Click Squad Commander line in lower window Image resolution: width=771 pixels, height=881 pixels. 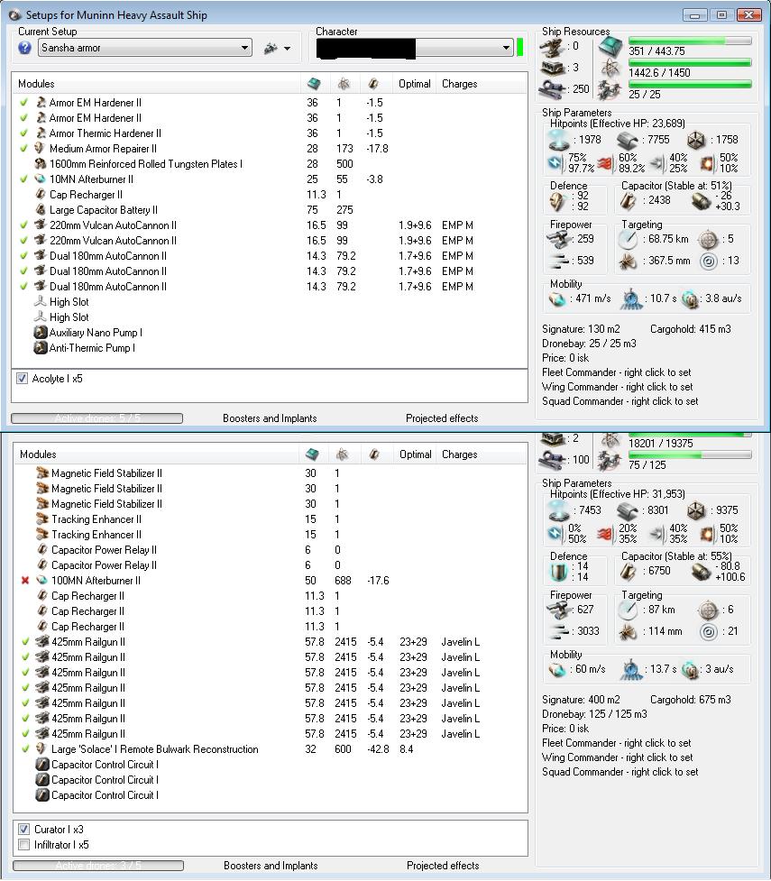[620, 772]
